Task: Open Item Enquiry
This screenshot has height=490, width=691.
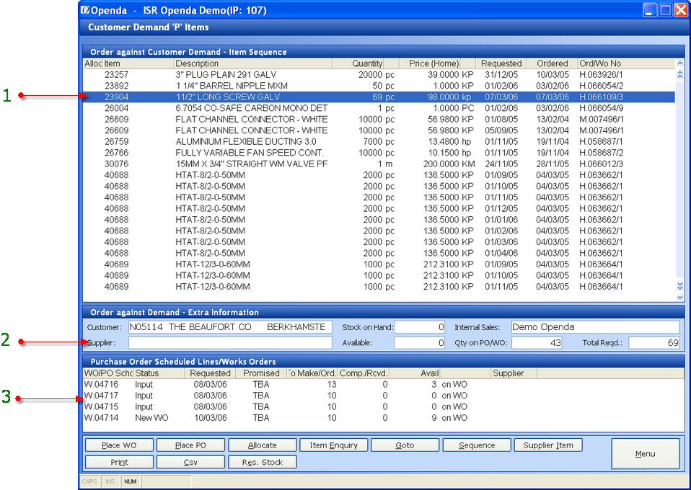Action: 334,445
